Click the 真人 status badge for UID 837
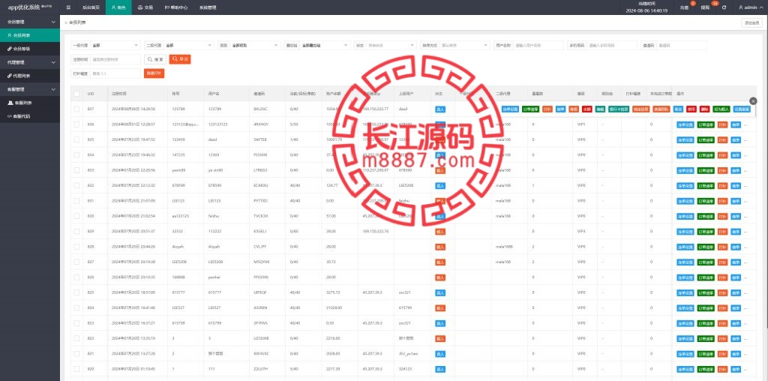 440,109
